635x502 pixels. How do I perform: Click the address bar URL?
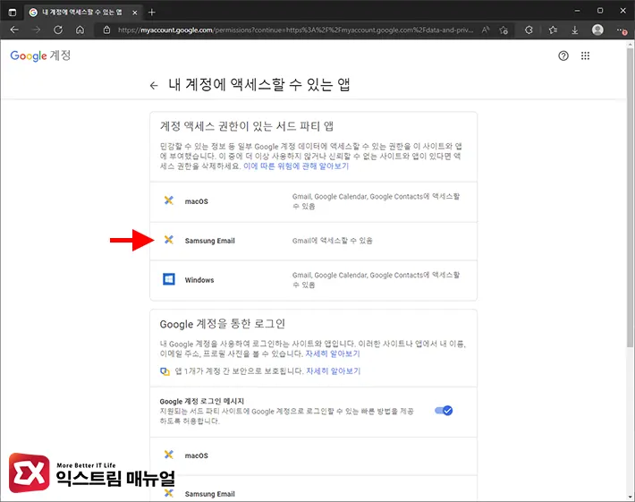(295, 30)
